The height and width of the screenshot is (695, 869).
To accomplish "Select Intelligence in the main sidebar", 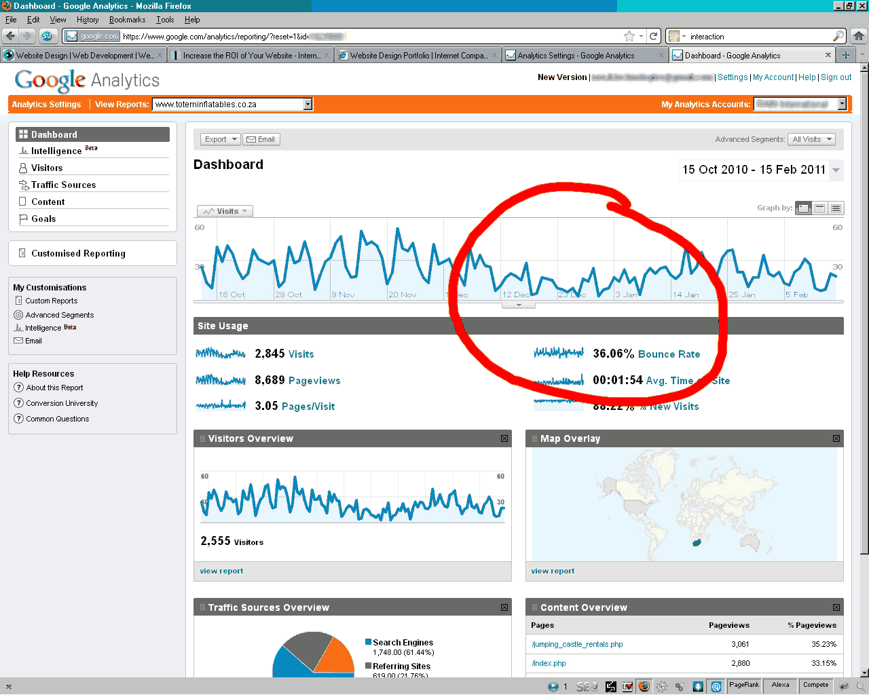I will coord(57,151).
